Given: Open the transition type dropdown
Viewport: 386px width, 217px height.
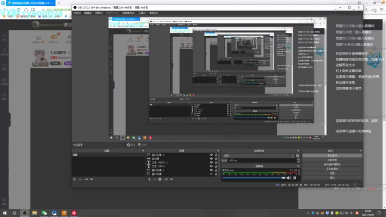Looking at the screenshot, I should point(258,156).
